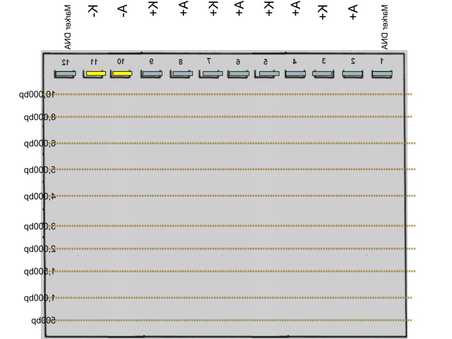Click the +A label above lane 8
The height and width of the screenshot is (339, 452).
click(183, 8)
